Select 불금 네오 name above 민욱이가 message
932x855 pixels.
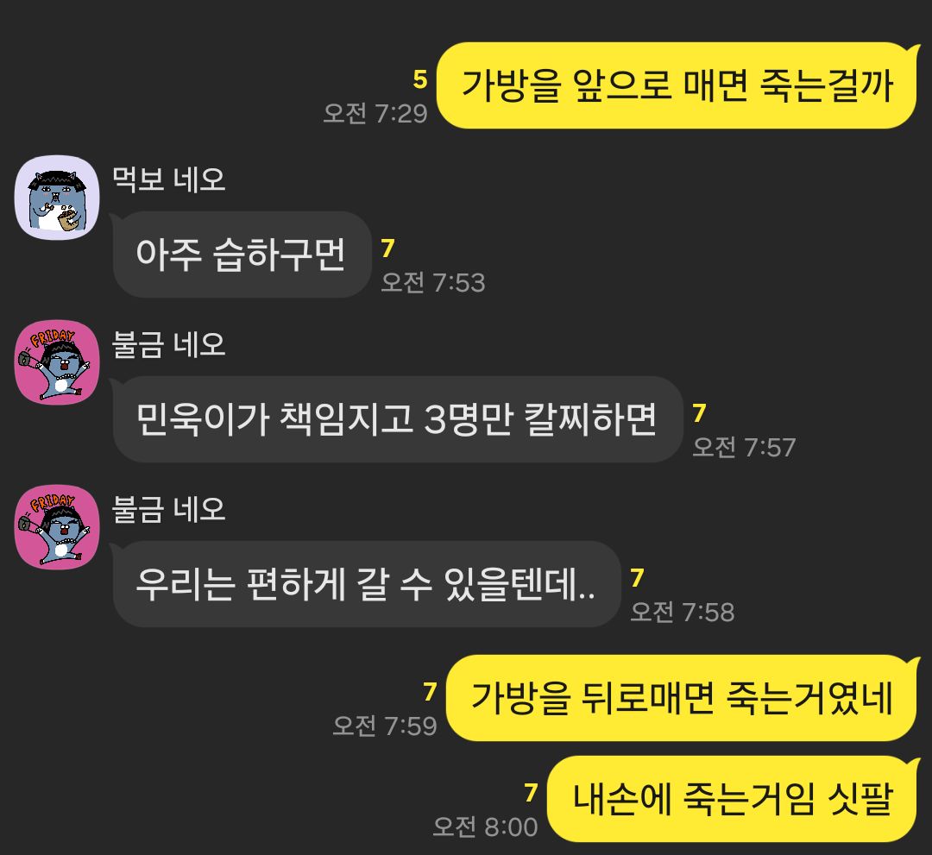[x=169, y=344]
